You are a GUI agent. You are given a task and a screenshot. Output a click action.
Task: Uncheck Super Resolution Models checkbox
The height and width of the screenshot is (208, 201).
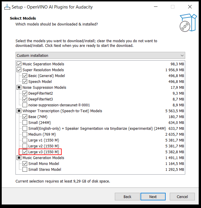click(19, 70)
